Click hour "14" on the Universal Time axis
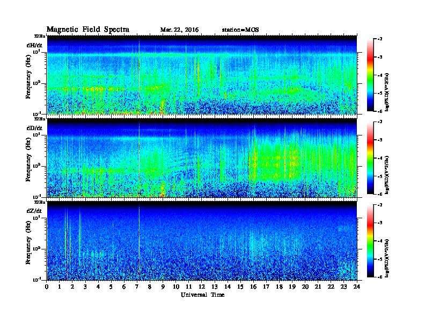 click(x=228, y=287)
